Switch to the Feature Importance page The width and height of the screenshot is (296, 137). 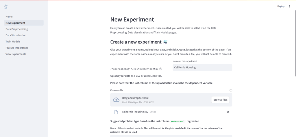pyautogui.click(x=17, y=48)
